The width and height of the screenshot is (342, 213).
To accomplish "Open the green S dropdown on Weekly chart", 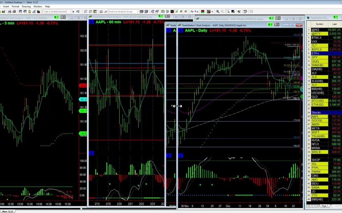I will pos(271,18).
